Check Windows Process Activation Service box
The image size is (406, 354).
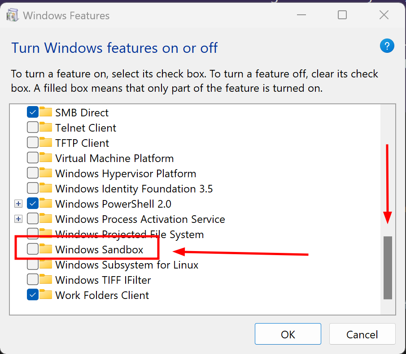(33, 219)
